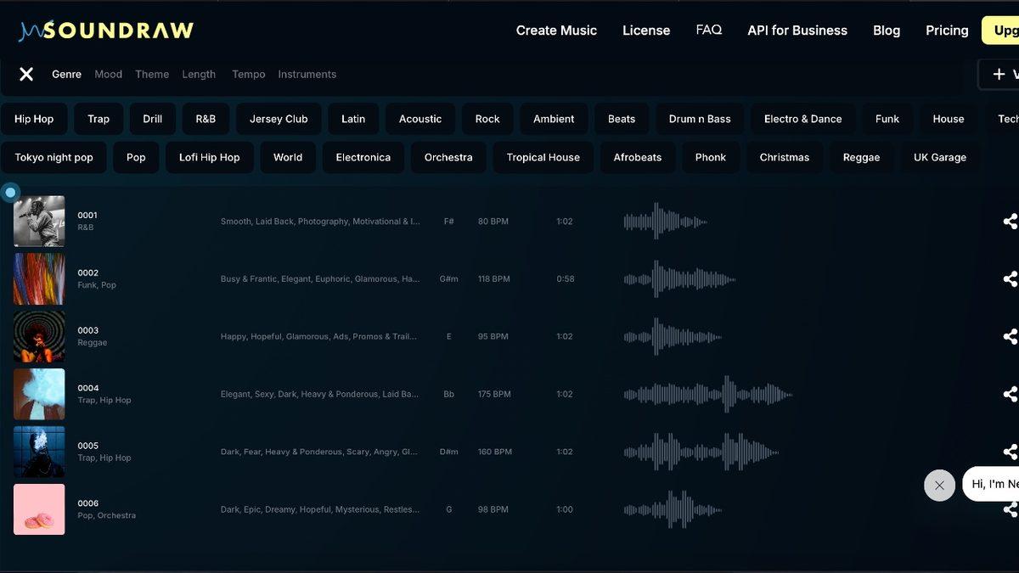This screenshot has height=573, width=1019.
Task: Click the SOUNDRAW logo
Action: point(106,31)
